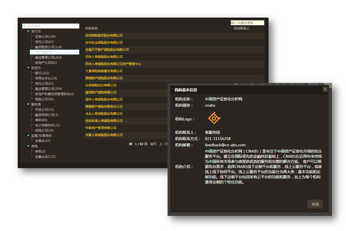Click the 客服热线 contact value
Image resolution: width=346 pixels, height=231 pixels.
(x=212, y=132)
